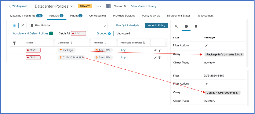Click the table filter funnel icon
Image resolution: width=255 pixels, height=114 pixels.
[15, 43]
